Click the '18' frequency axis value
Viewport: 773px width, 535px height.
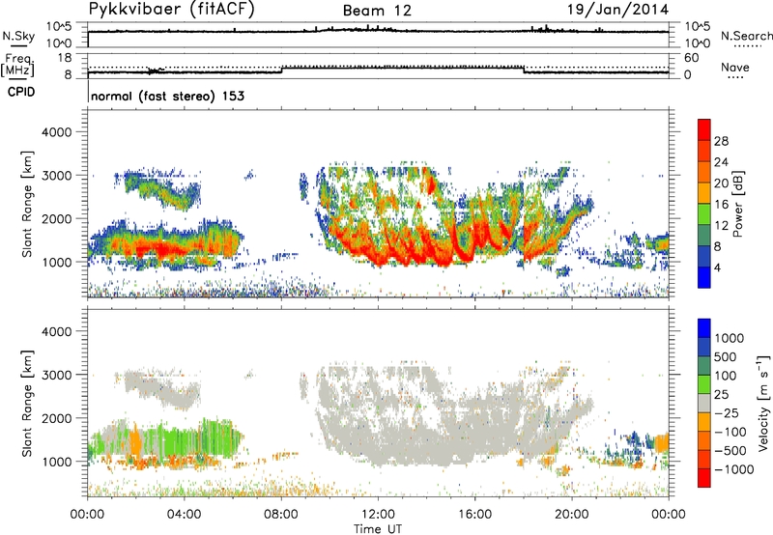[65, 58]
